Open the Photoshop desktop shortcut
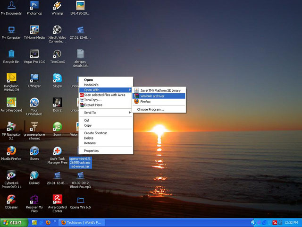The width and height of the screenshot is (302, 227). coord(34,6)
